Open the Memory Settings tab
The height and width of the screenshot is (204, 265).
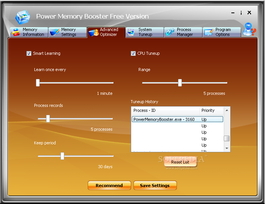(68, 32)
